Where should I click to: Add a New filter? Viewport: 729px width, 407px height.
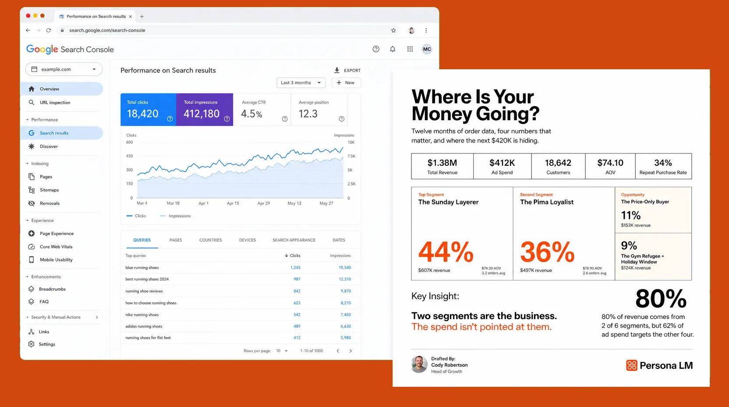(x=346, y=82)
